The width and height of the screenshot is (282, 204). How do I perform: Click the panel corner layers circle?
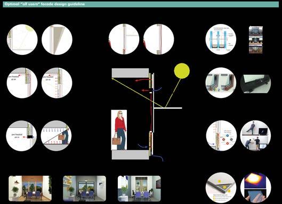point(221,187)
